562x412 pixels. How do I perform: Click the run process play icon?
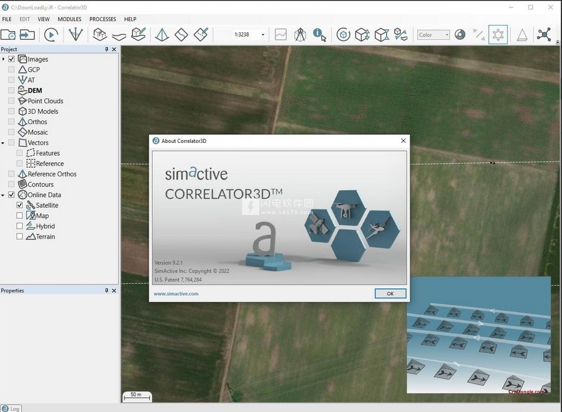[x=51, y=35]
